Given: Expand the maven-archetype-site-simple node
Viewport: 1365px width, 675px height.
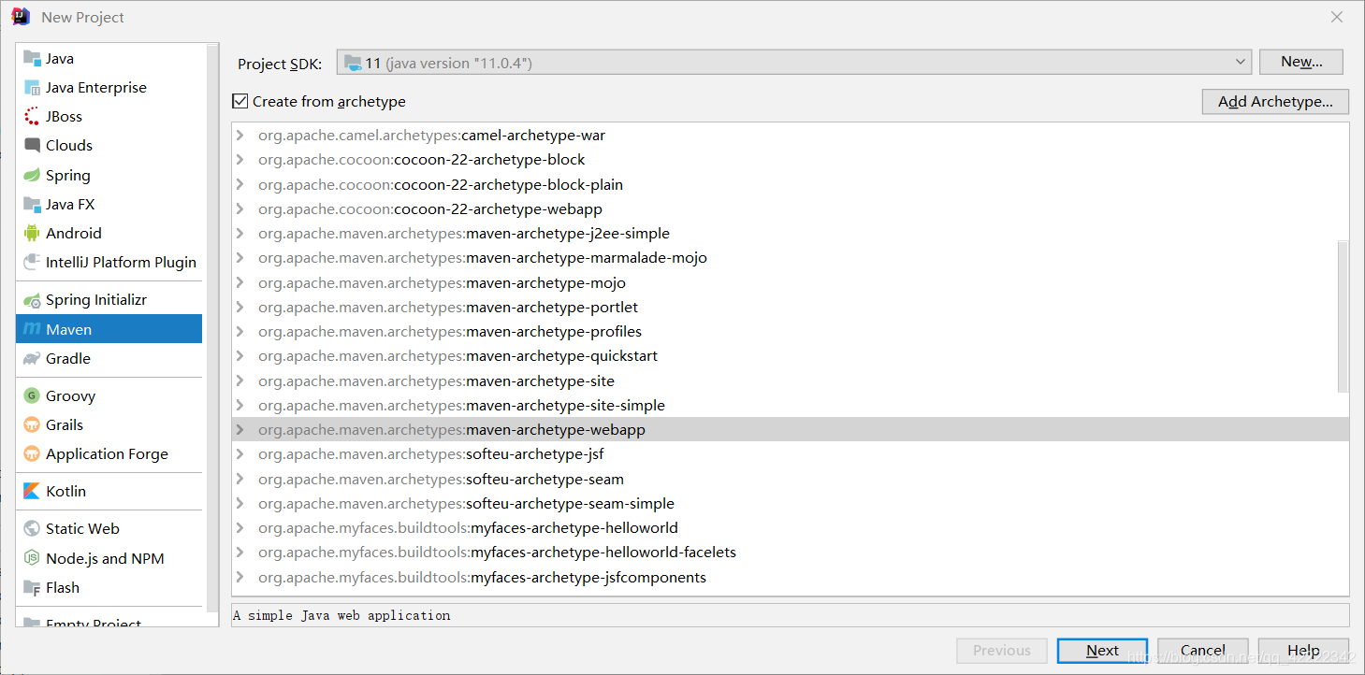Looking at the screenshot, I should (x=240, y=406).
